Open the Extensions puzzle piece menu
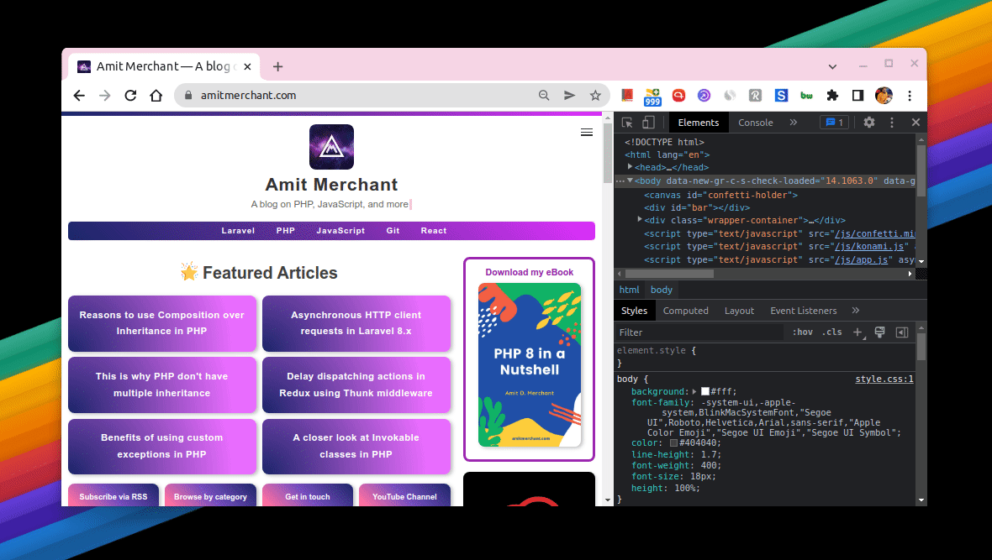The image size is (992, 560). [832, 96]
